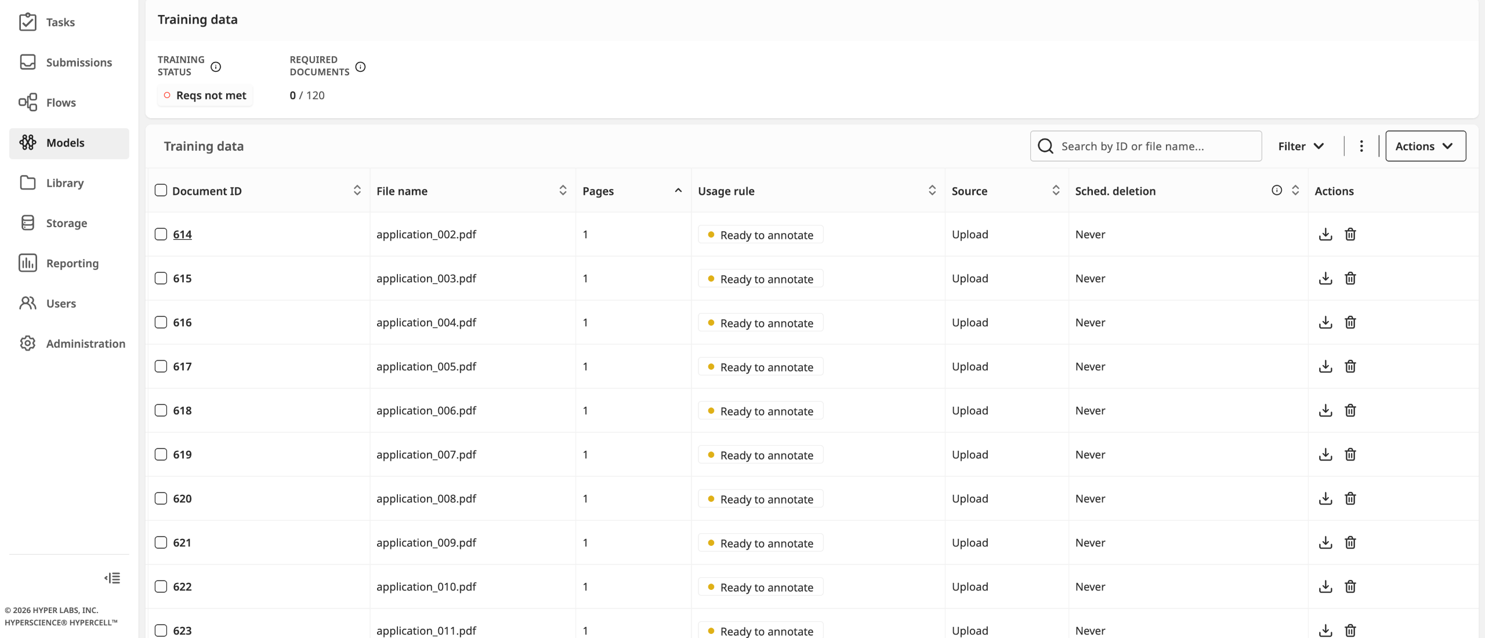Screen dimensions: 1485x638
Task: Open the Actions dropdown button
Action: pos(1425,146)
